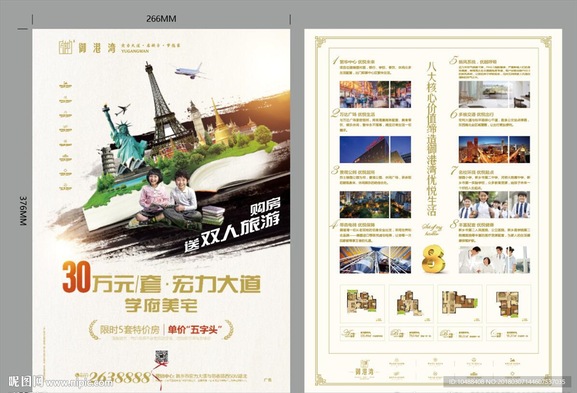Click the bright white interior room photo
This screenshot has width=577, height=393.
pos(494,95)
